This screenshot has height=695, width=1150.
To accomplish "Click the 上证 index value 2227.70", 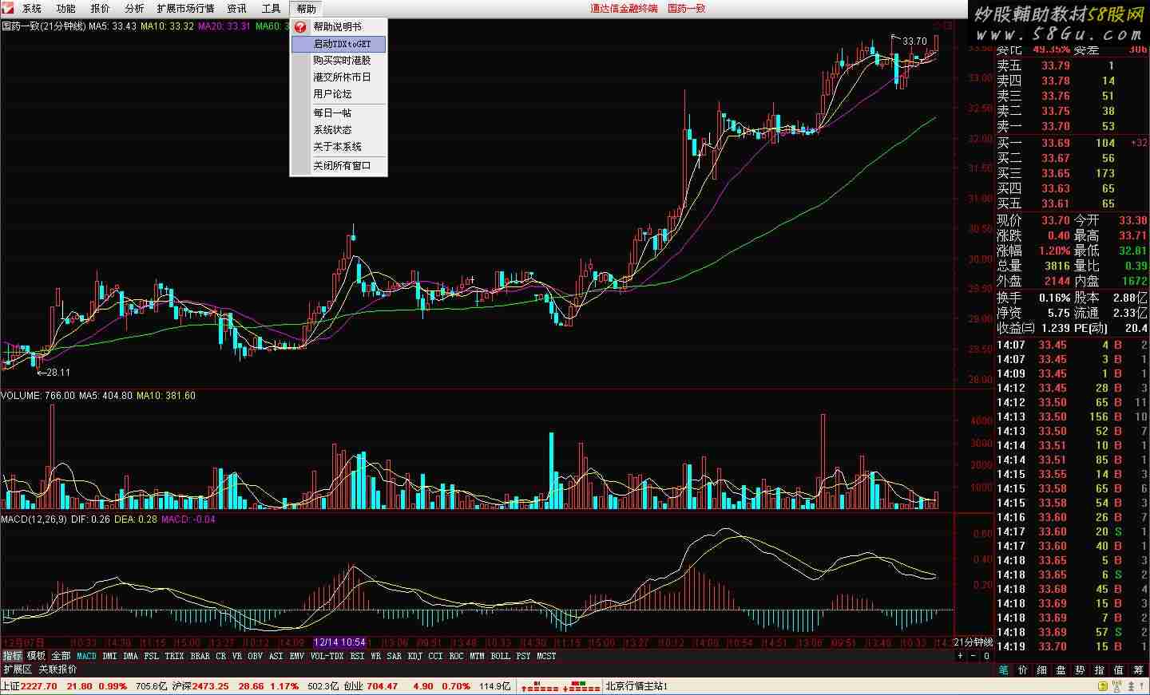I will tap(39, 686).
